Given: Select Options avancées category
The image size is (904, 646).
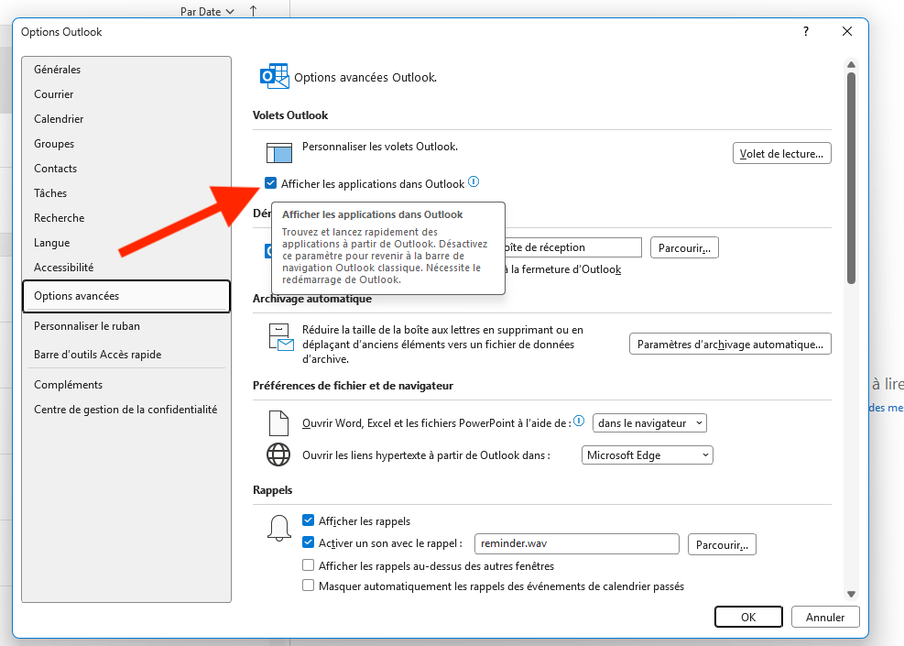Looking at the screenshot, I should click(x=126, y=296).
